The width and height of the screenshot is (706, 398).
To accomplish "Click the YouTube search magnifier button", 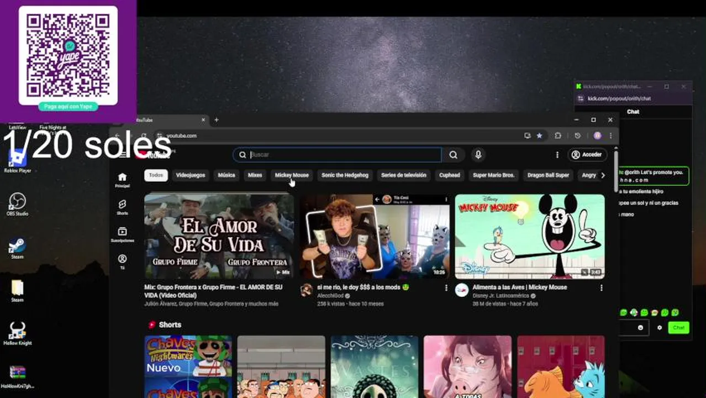I will (x=453, y=155).
